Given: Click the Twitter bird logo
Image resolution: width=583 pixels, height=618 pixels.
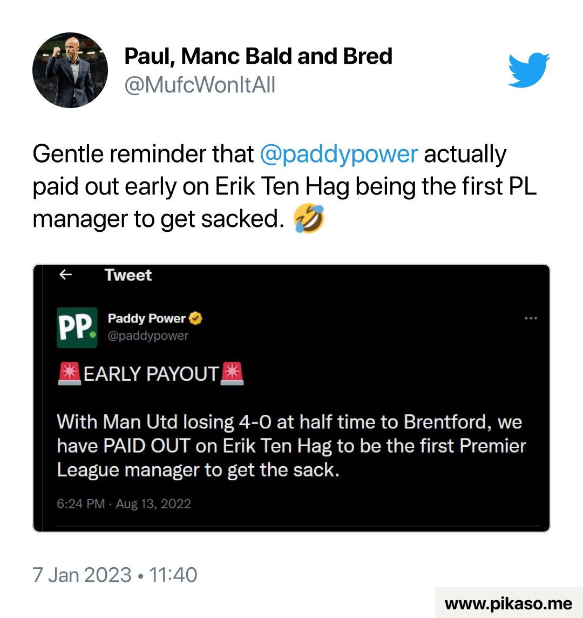Looking at the screenshot, I should 528,70.
